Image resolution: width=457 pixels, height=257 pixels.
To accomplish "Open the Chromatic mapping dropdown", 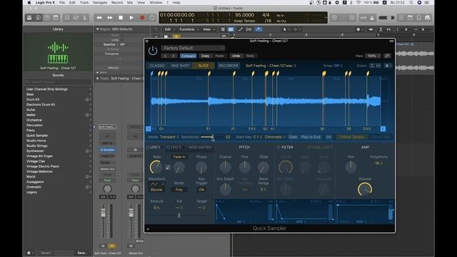I will [275, 137].
